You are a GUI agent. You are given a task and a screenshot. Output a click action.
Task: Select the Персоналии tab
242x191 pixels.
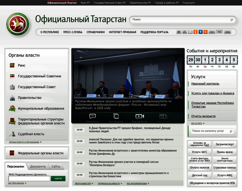16,166
